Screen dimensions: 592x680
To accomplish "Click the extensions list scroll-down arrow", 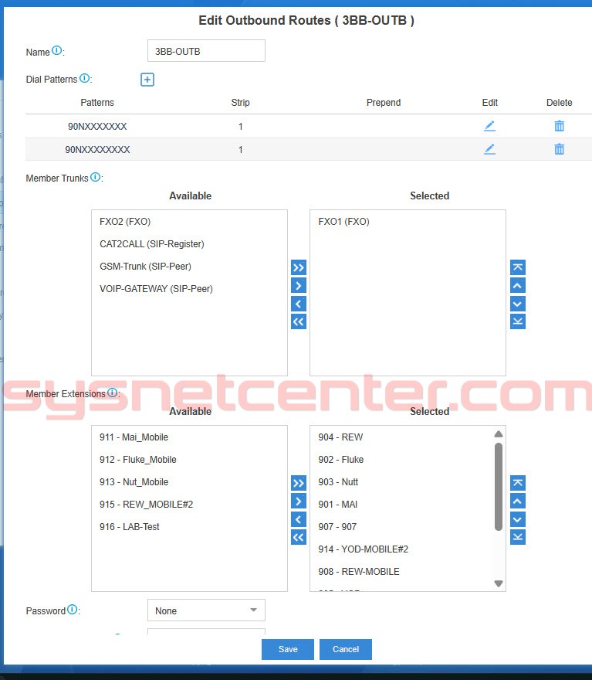I will pyautogui.click(x=499, y=583).
